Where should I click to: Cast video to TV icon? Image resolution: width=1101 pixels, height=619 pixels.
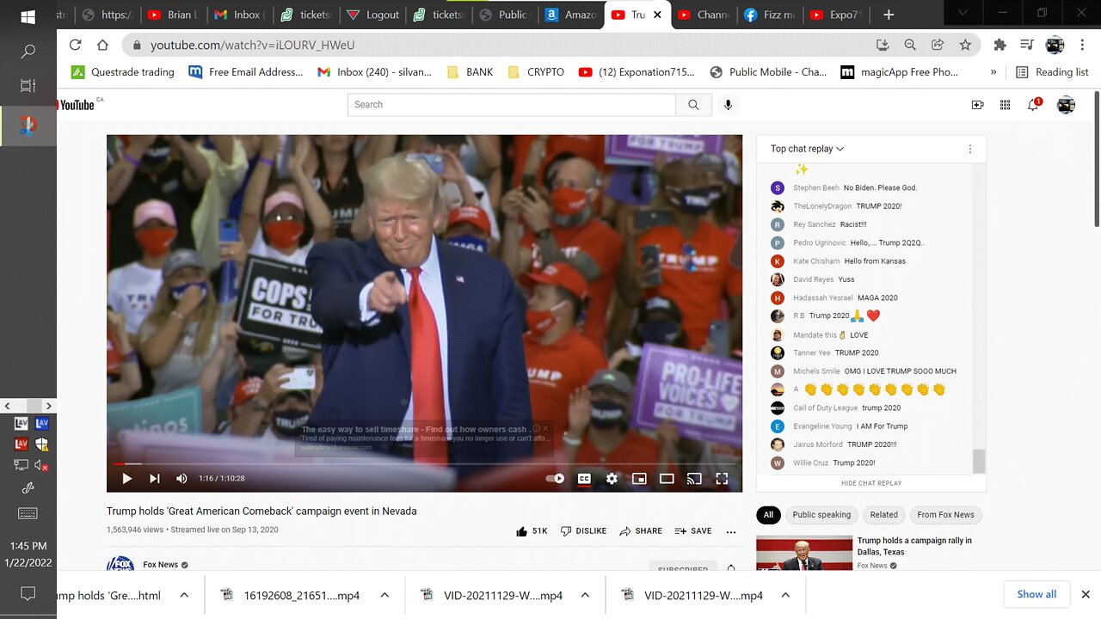[694, 479]
